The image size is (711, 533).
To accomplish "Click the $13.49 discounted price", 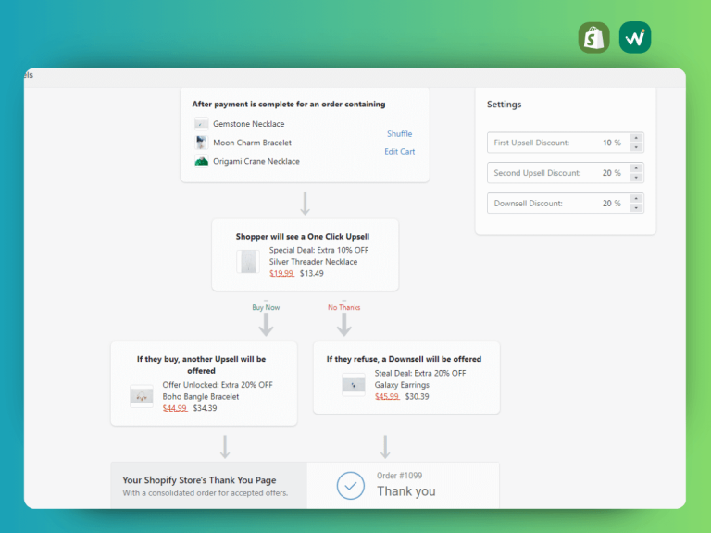I will (x=311, y=273).
